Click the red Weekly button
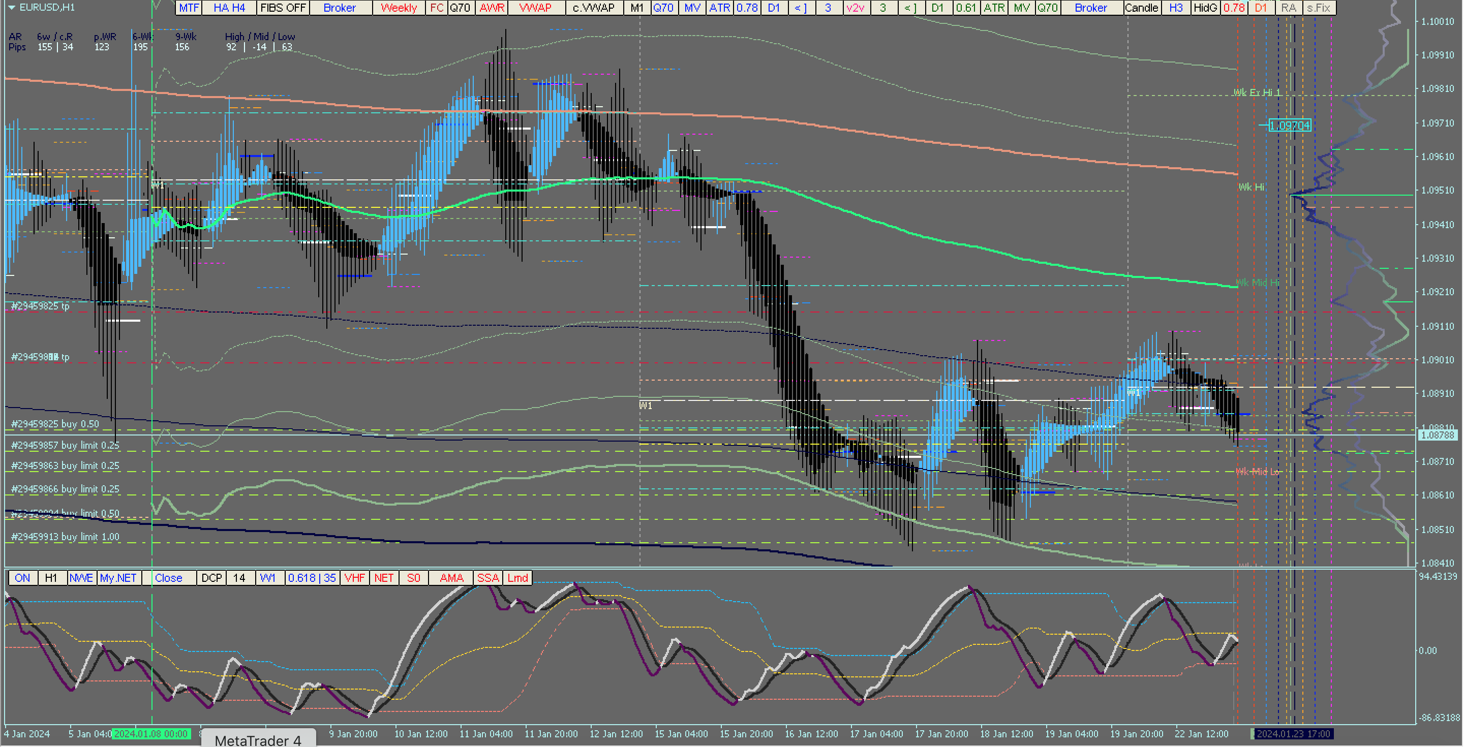This screenshot has width=1464, height=747. point(399,8)
